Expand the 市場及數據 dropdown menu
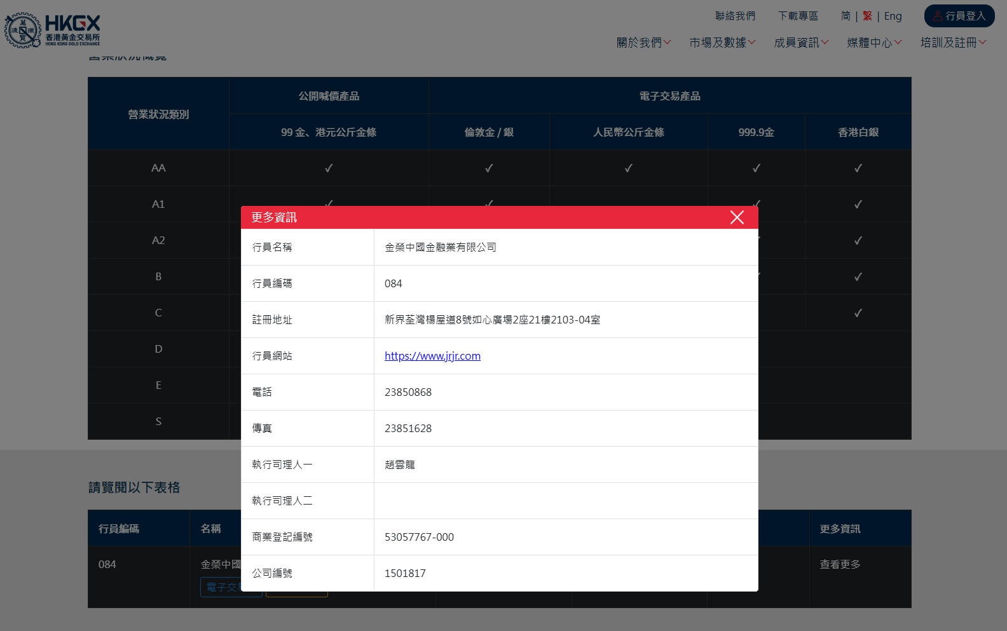 722,43
